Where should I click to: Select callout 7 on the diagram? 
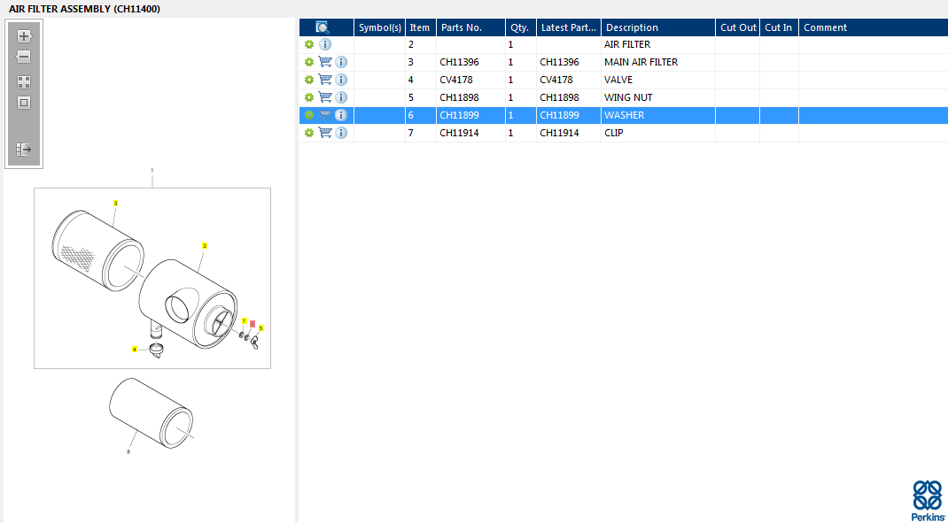click(245, 320)
